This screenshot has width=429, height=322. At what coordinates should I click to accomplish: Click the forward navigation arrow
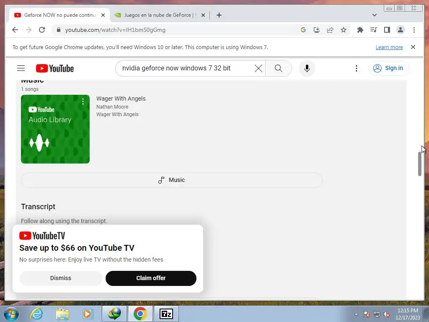(28, 30)
